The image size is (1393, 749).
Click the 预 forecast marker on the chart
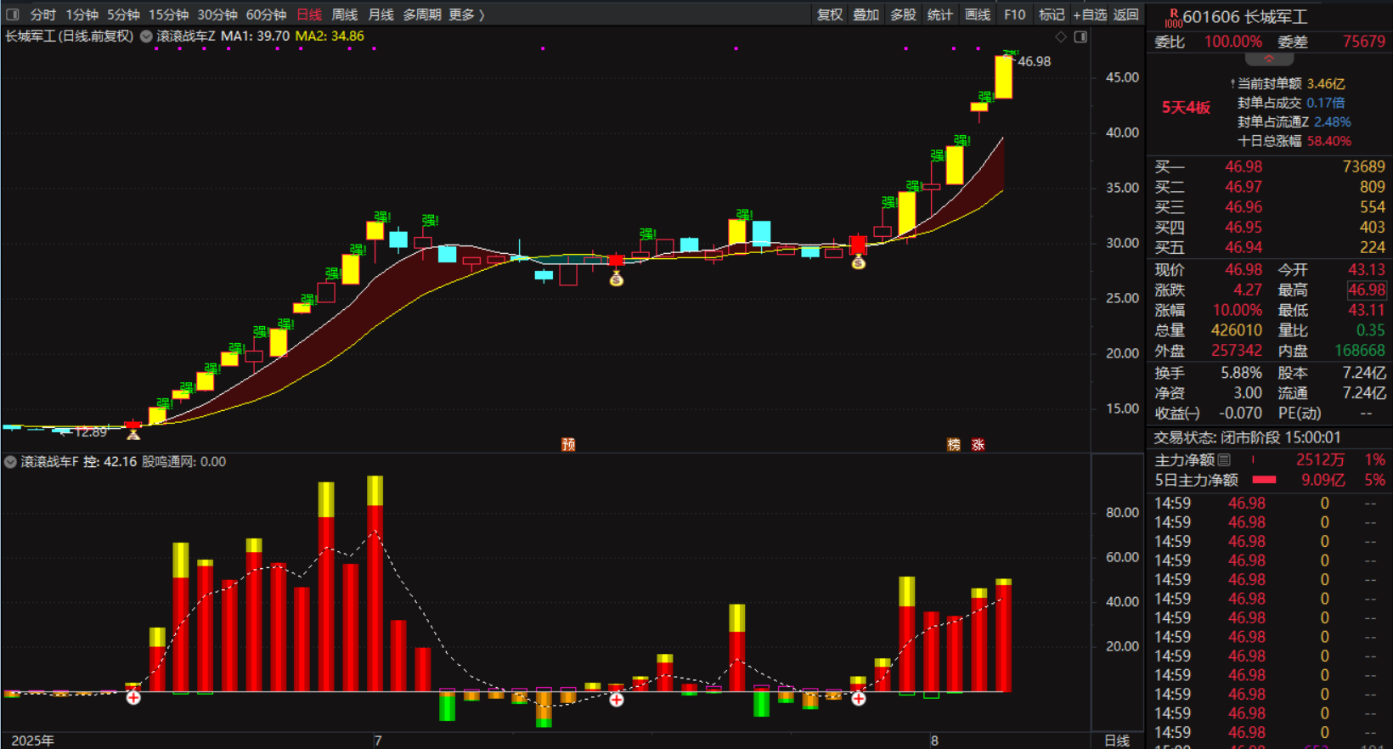(568, 444)
